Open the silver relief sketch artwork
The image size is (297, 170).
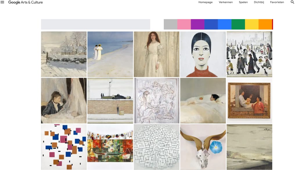pyautogui.click(x=157, y=101)
